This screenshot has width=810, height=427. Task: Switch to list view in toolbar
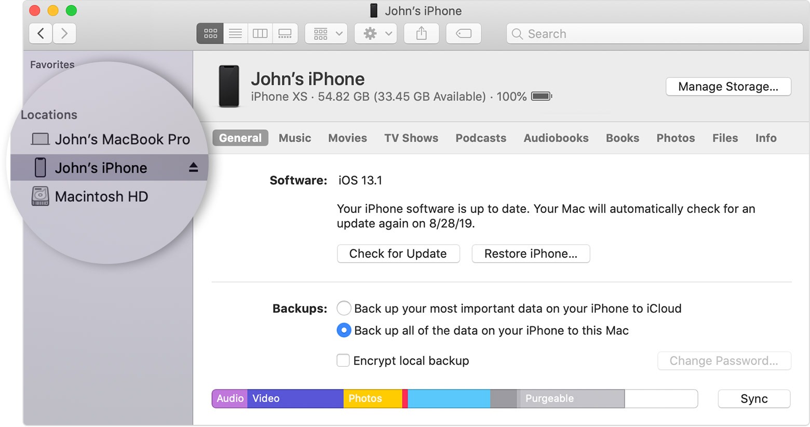click(235, 34)
